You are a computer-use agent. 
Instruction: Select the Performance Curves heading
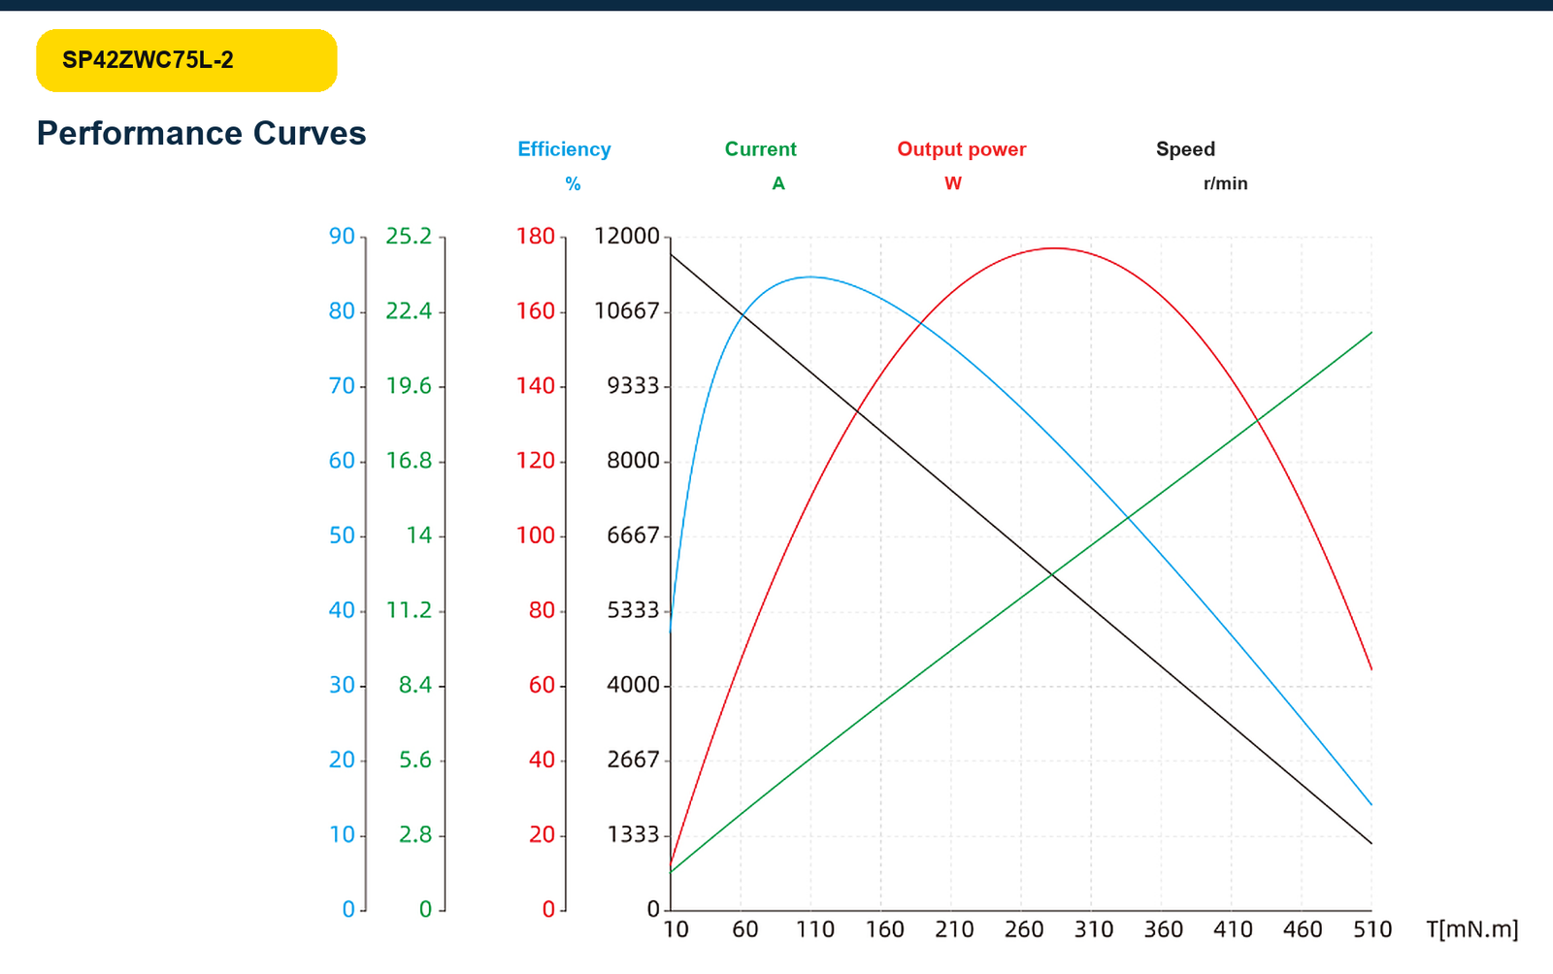(201, 133)
